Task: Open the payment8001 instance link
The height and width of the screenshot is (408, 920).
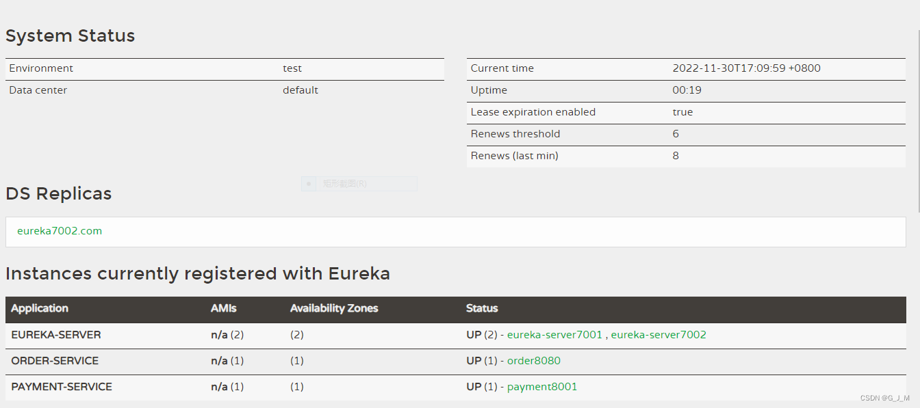Action: click(542, 387)
